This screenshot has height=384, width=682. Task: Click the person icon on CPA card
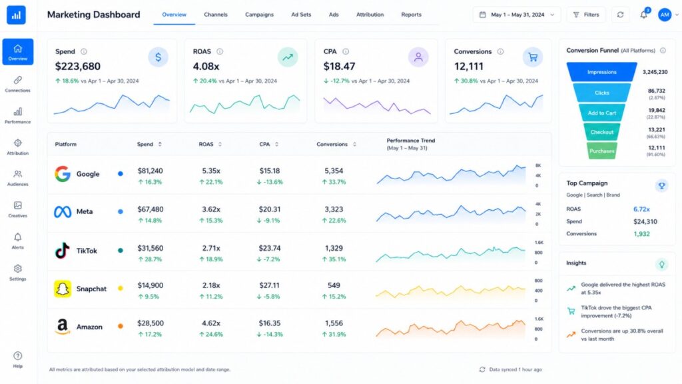coord(418,57)
